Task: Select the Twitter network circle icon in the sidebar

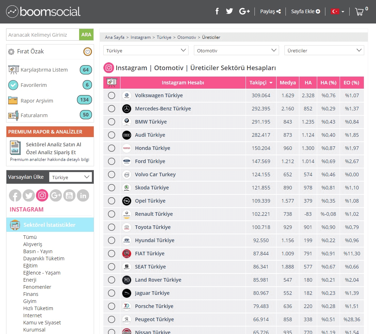Action: click(x=29, y=195)
